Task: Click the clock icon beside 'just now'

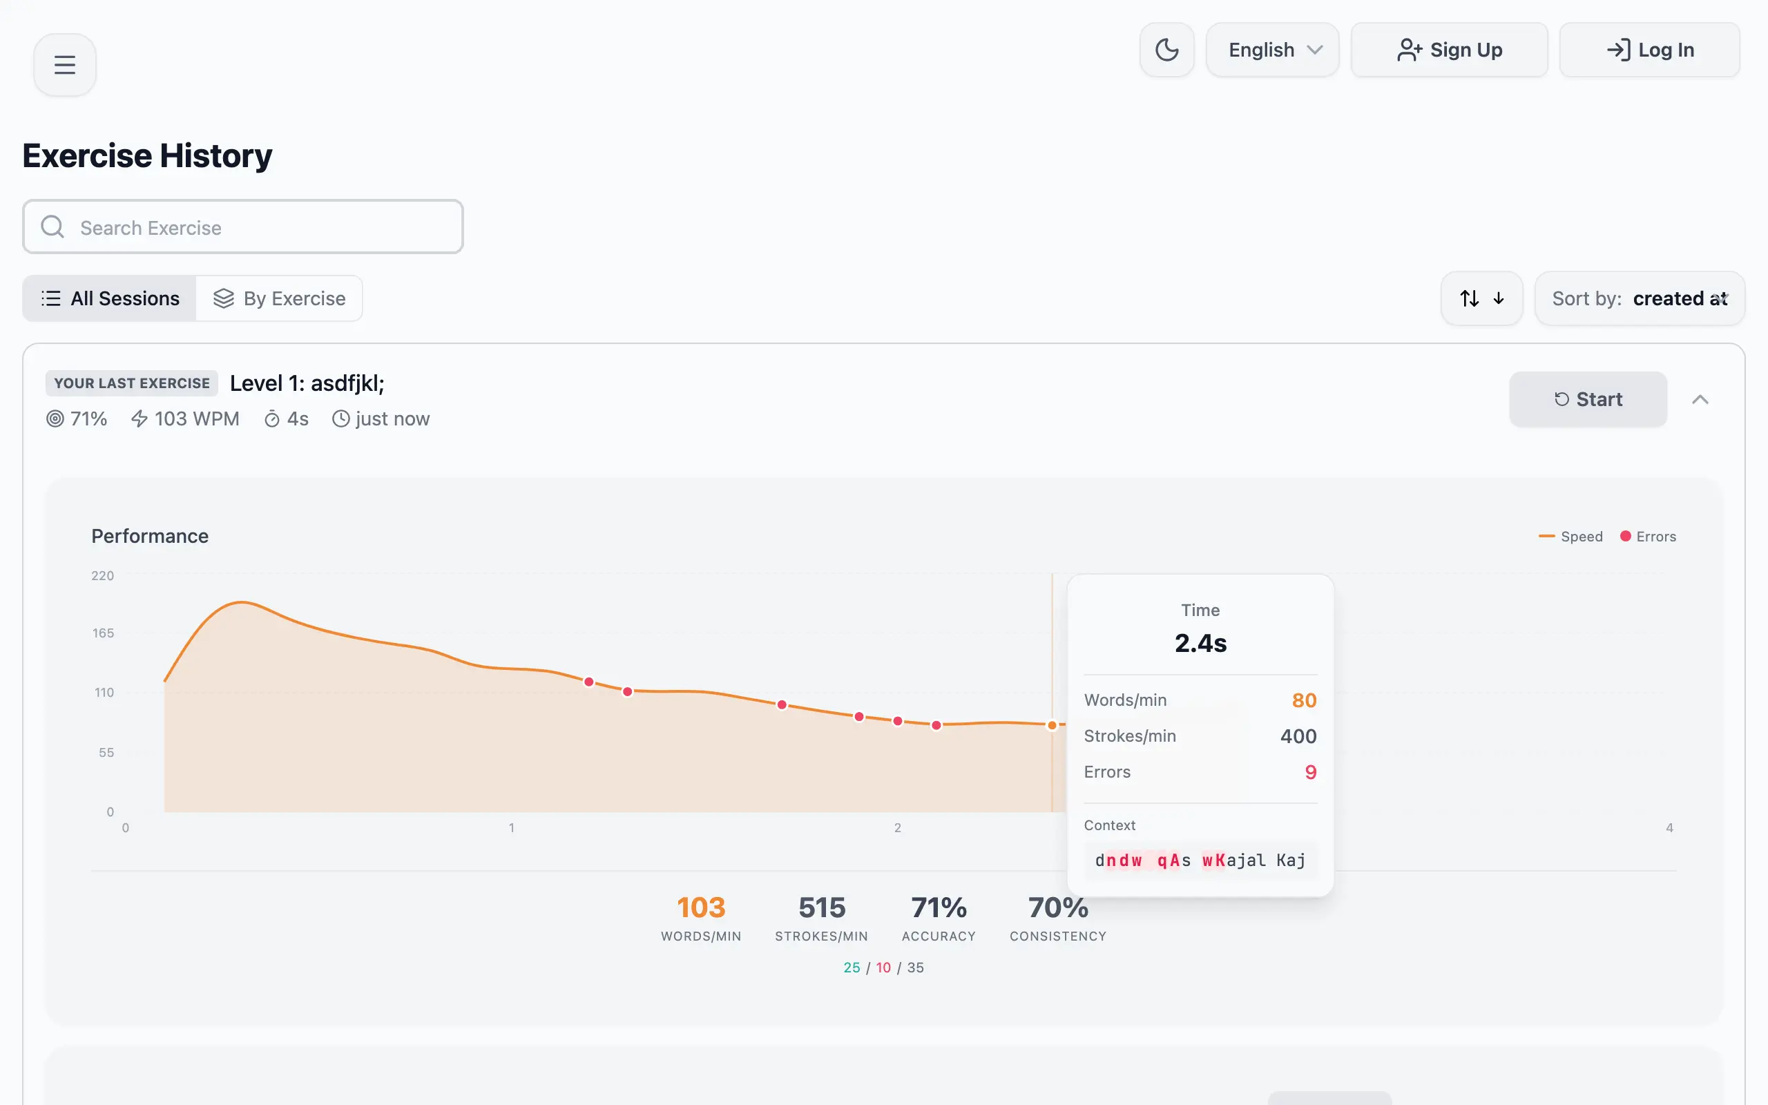Action: pos(340,418)
